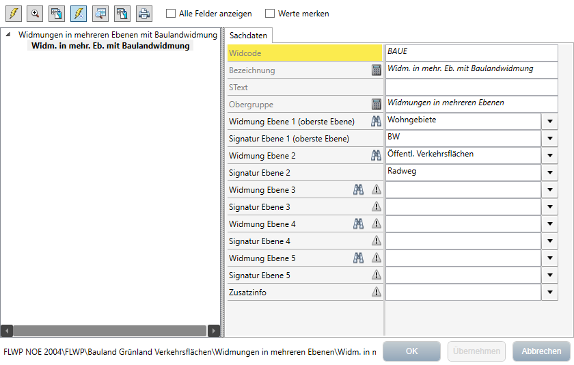Click warning icon beside Signatur Ebene 4

(x=377, y=241)
